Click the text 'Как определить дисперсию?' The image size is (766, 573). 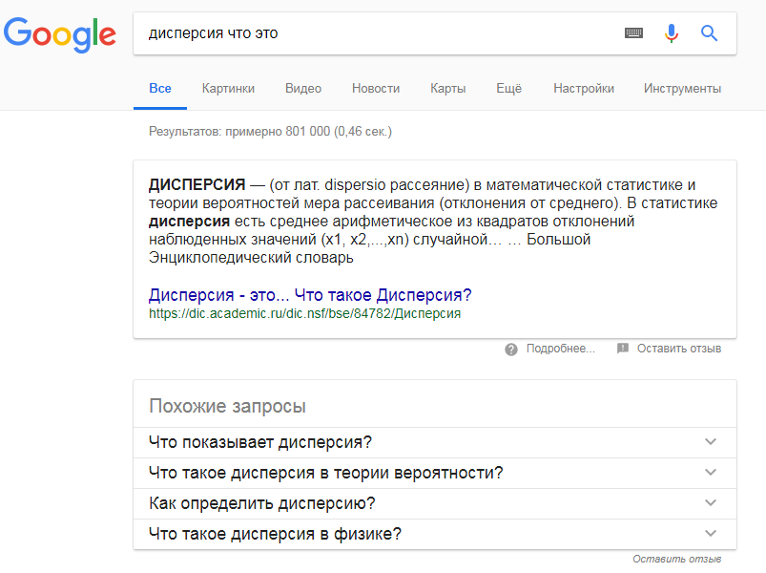click(261, 503)
